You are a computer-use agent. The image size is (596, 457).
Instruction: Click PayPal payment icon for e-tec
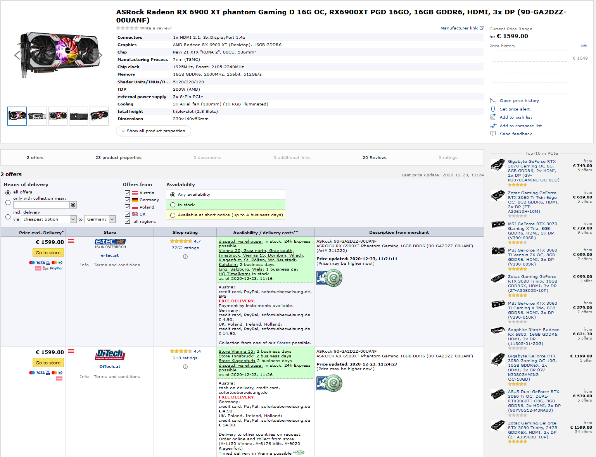[56, 268]
